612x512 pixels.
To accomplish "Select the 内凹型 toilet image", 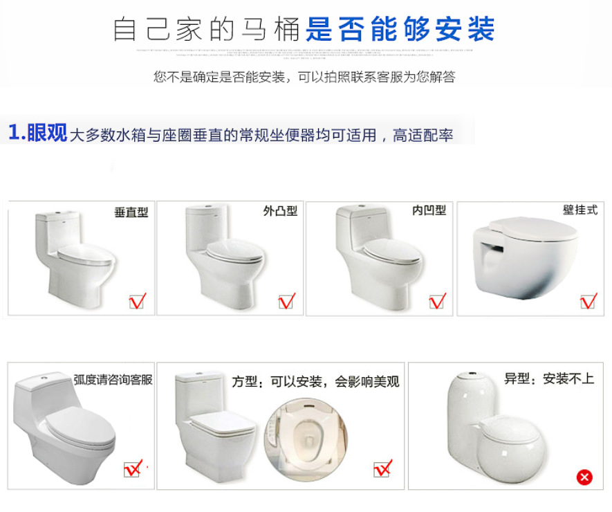I will [378, 257].
